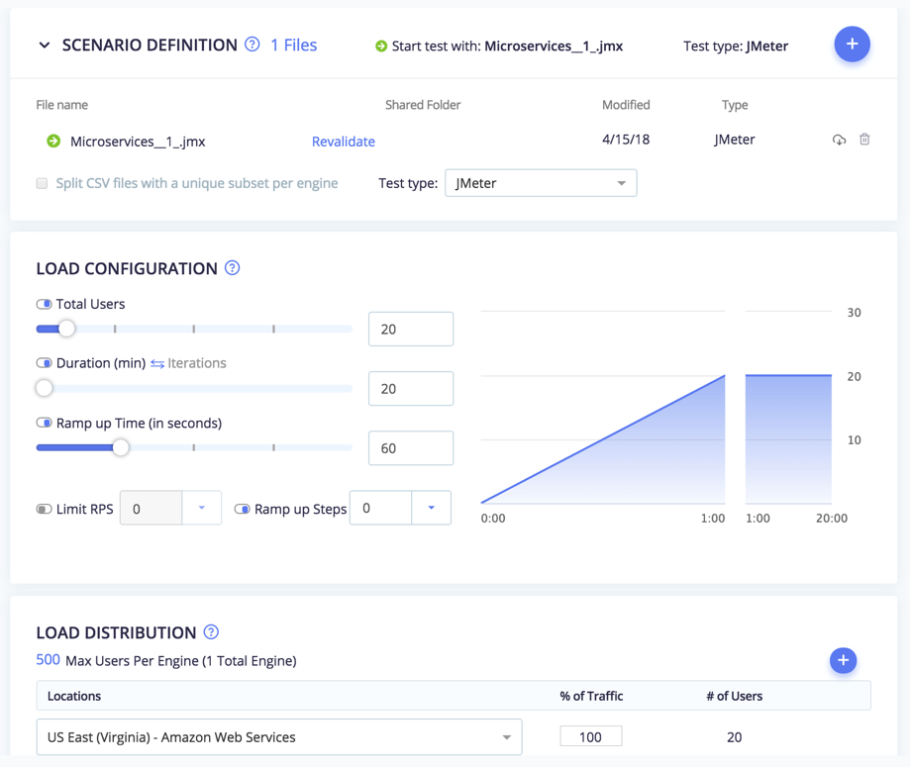
Task: Click the % of Traffic 100 field
Action: pyautogui.click(x=591, y=736)
